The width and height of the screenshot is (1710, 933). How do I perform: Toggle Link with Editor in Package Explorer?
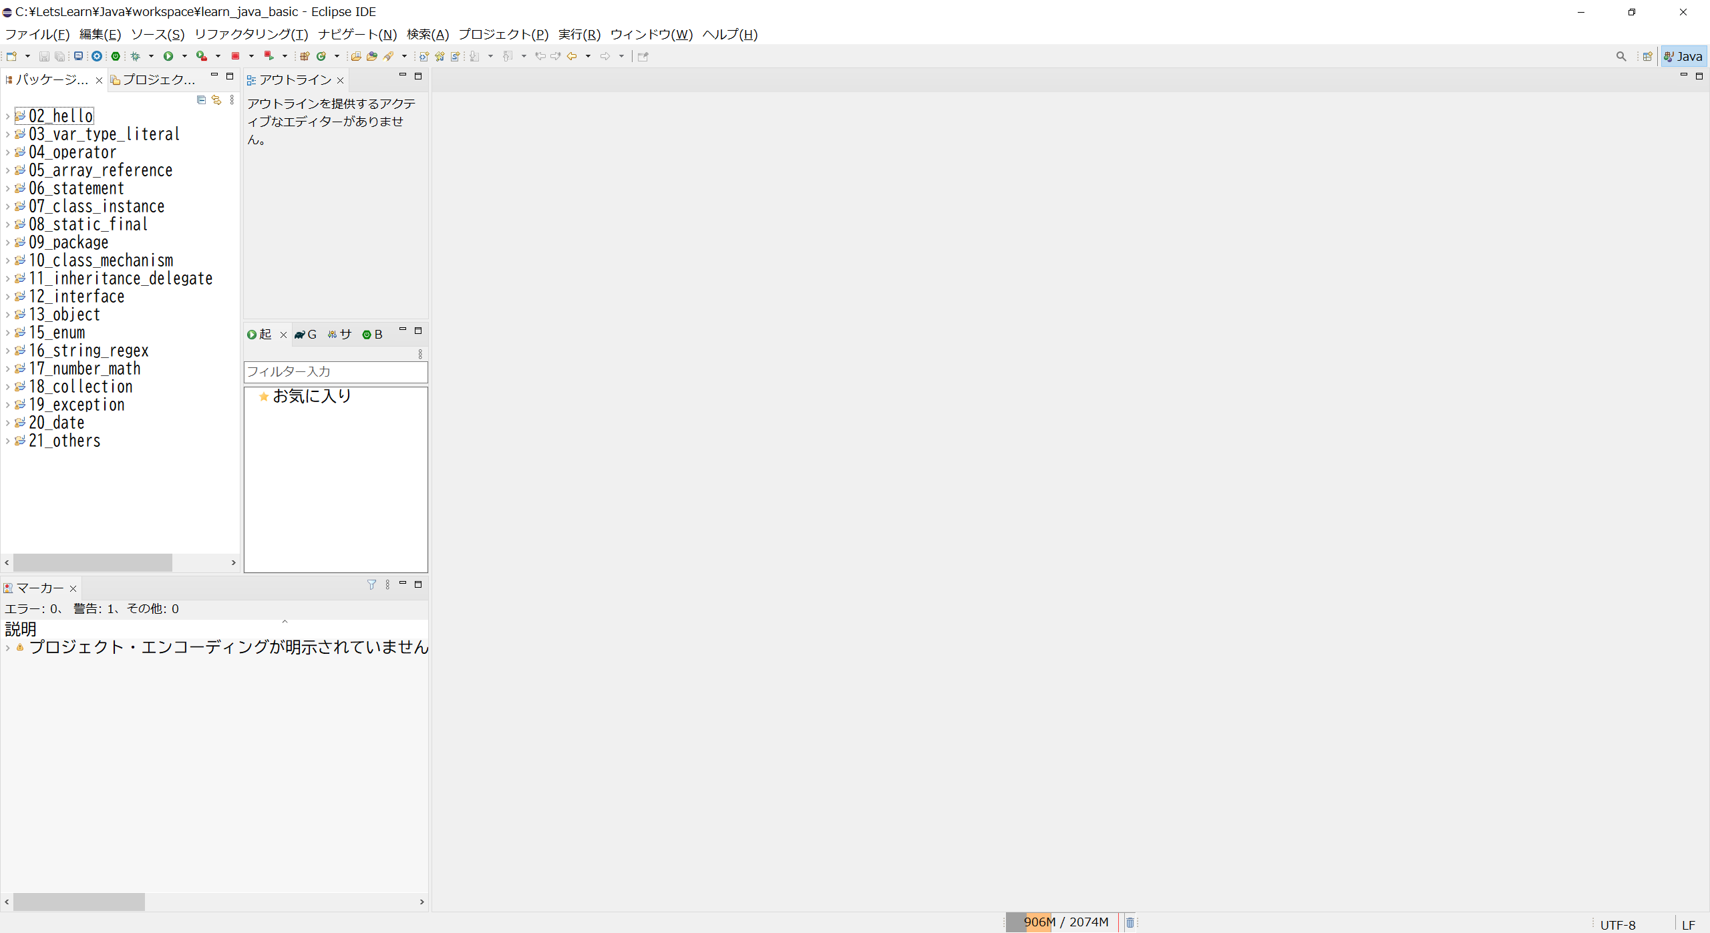click(216, 100)
